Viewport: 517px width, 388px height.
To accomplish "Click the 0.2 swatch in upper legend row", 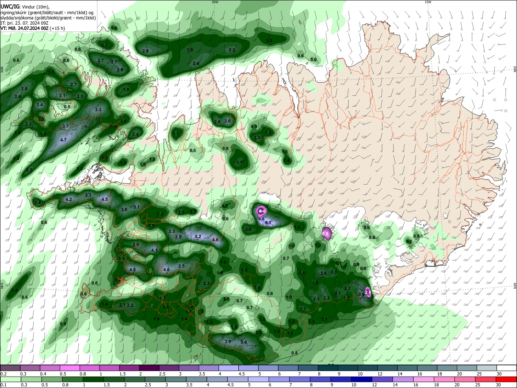I will point(10,368).
